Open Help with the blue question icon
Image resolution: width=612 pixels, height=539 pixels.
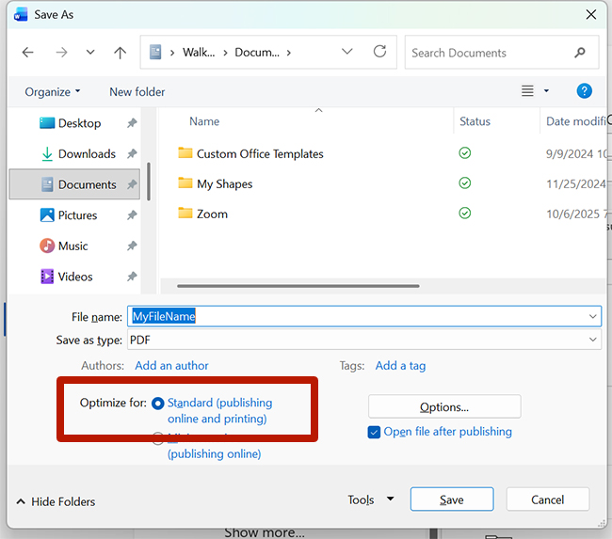coord(584,91)
